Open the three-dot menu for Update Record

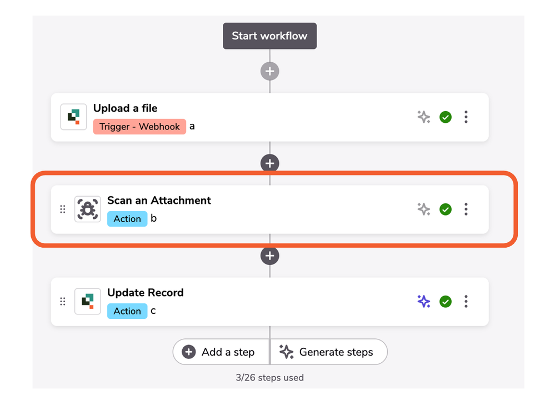(x=466, y=301)
